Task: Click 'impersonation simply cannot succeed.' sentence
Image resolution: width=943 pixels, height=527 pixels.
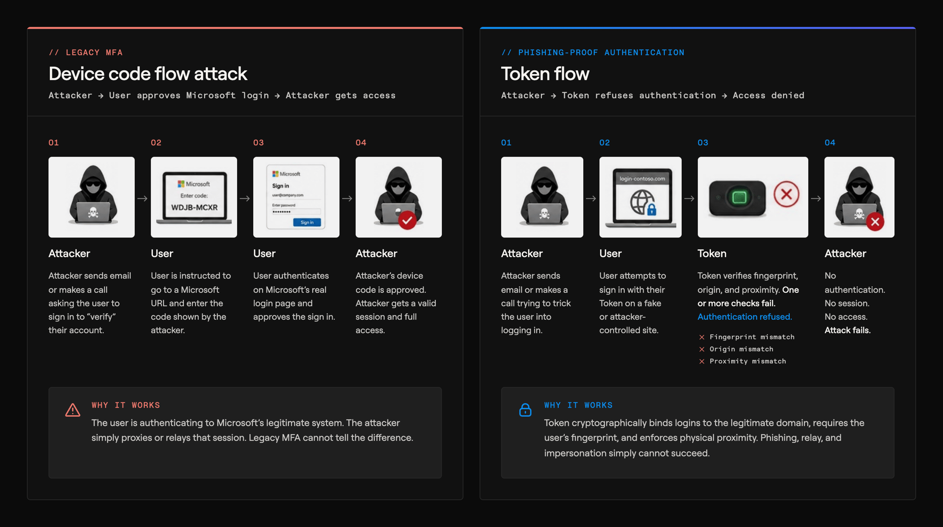Action: [627, 453]
